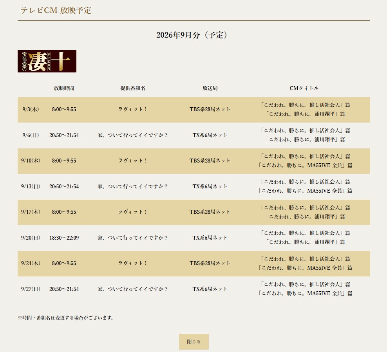The width and height of the screenshot is (387, 352).
Task: Click TBS系28局ネット in the 9/3 row
Action: coord(210,109)
